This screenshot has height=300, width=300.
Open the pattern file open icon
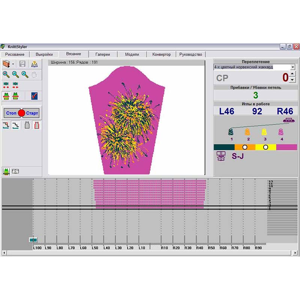click(6, 64)
